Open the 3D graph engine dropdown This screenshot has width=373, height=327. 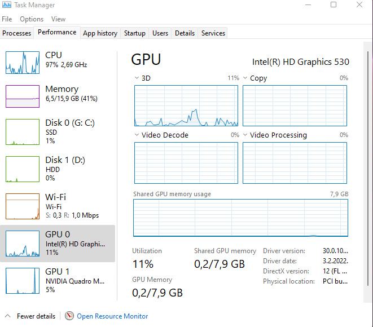tap(137, 78)
